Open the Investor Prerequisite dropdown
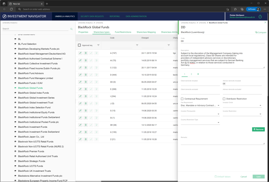269x182 pixels. click(x=200, y=114)
